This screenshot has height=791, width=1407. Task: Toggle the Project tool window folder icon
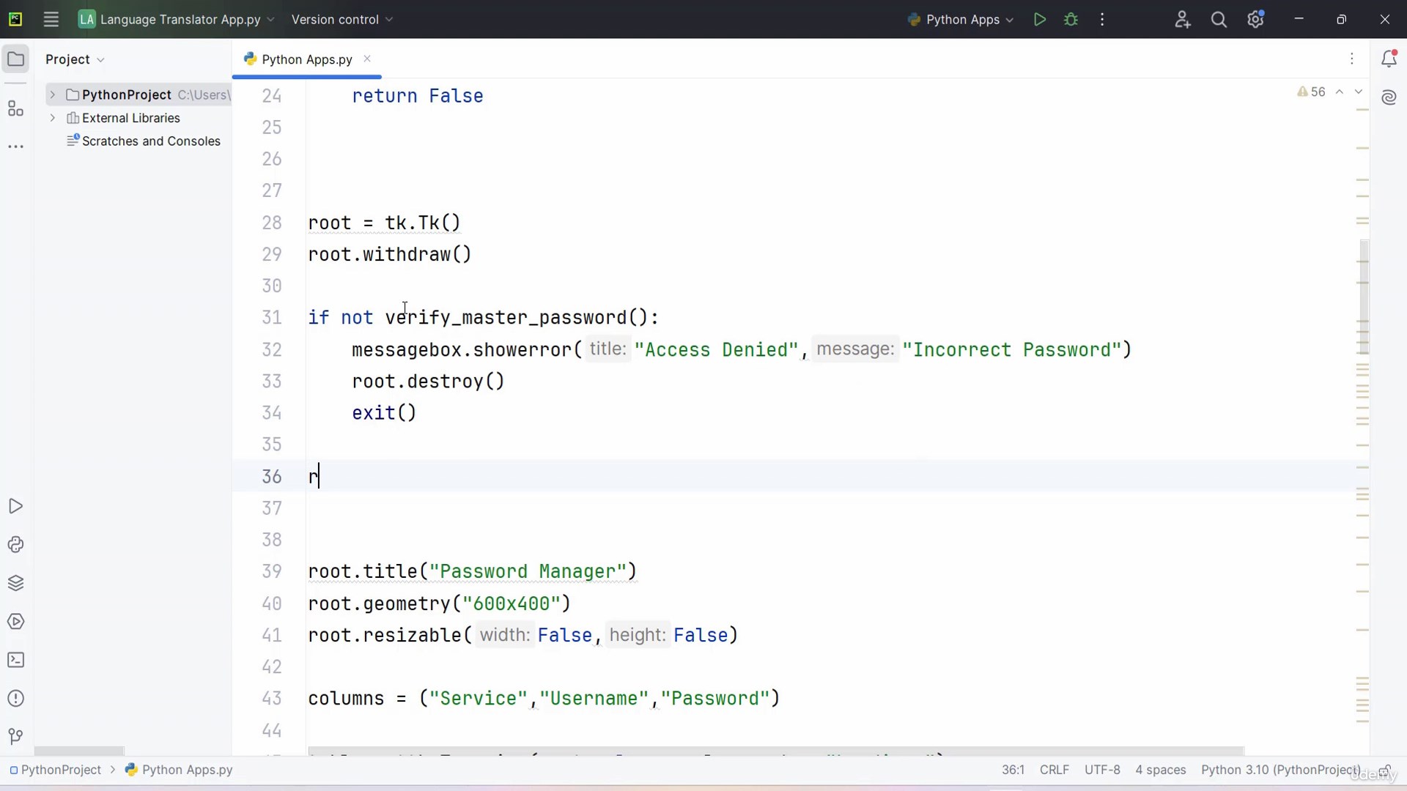[15, 59]
